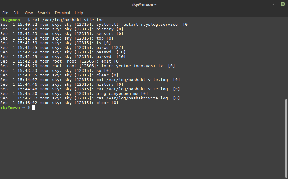Viewport: 288px width, 179px height.
Task: Open the View menu
Action: (x=29, y=13)
